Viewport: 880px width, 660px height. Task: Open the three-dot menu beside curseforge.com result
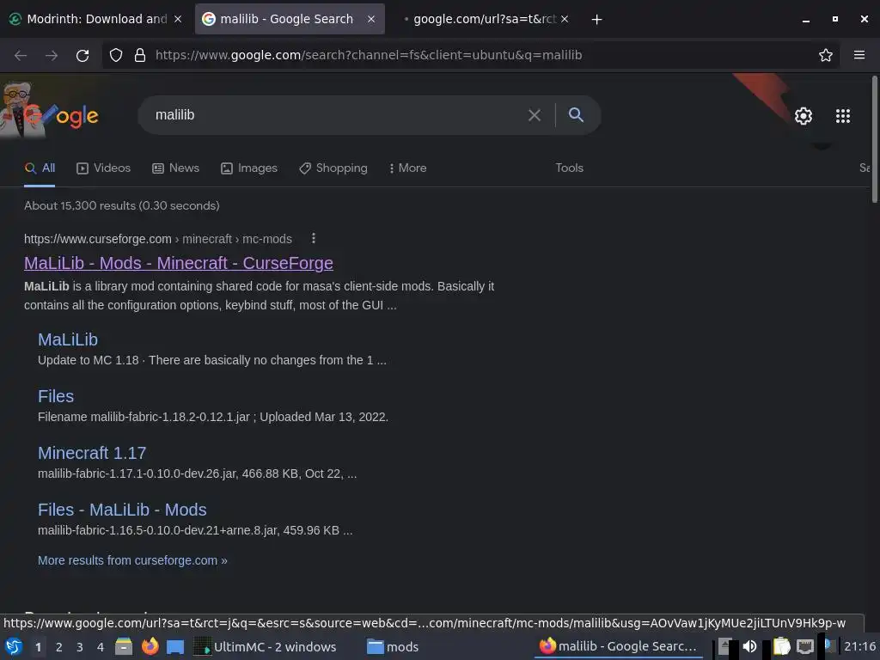(313, 239)
